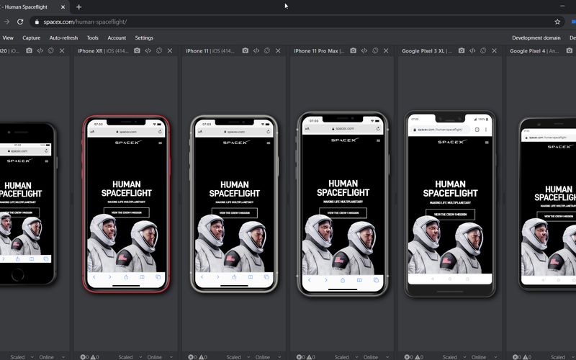Click SpaceX logo in iPhone 11 preview

(236, 142)
